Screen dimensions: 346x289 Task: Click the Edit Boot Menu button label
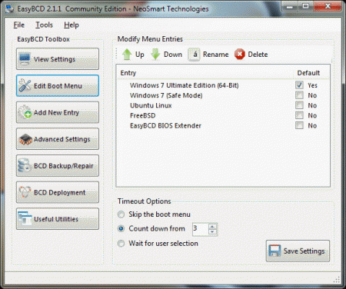[x=58, y=86]
